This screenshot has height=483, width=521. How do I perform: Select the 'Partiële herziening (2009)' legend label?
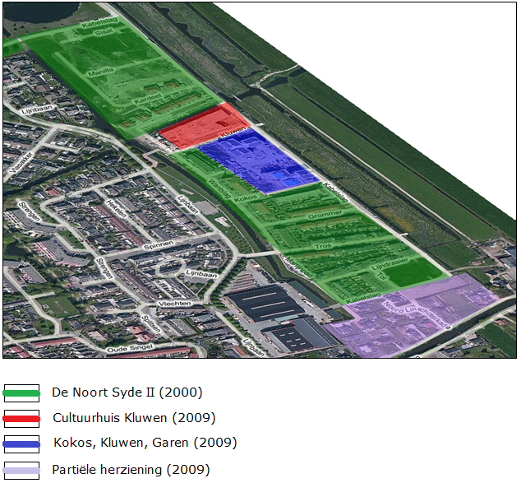point(131,470)
